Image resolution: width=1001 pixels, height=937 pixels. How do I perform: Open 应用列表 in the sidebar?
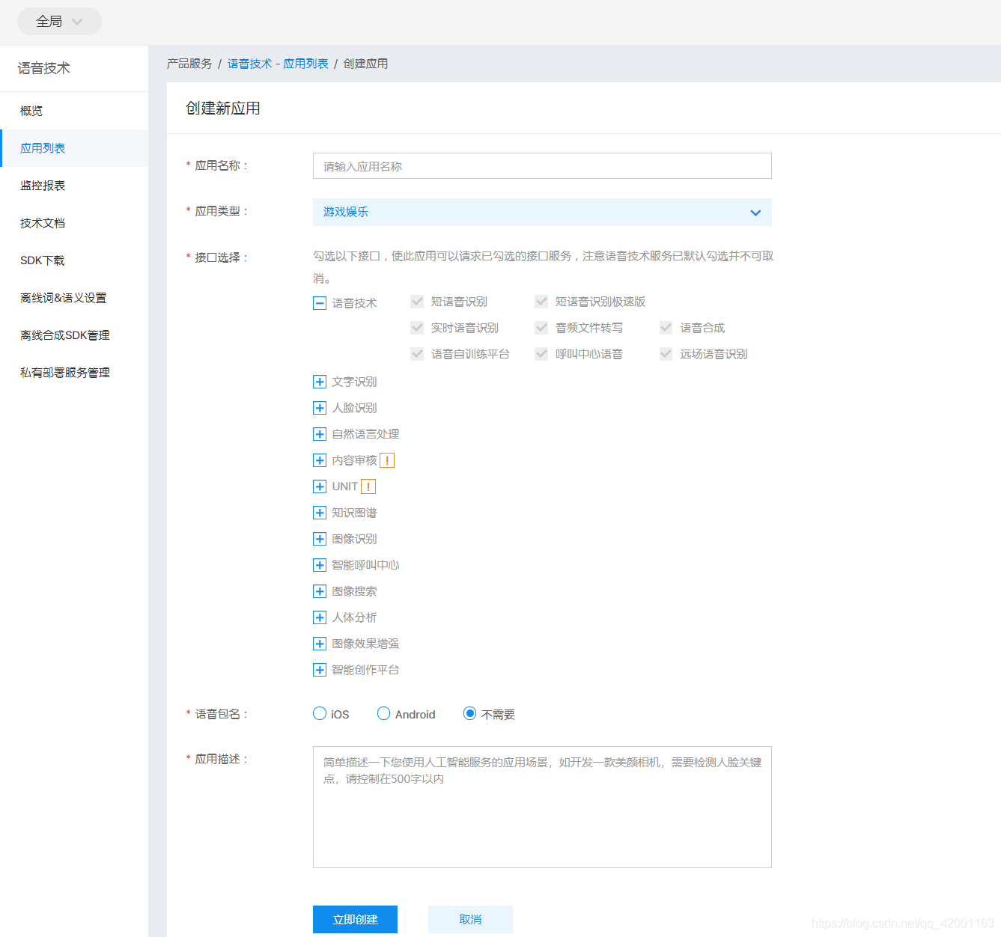pos(74,148)
